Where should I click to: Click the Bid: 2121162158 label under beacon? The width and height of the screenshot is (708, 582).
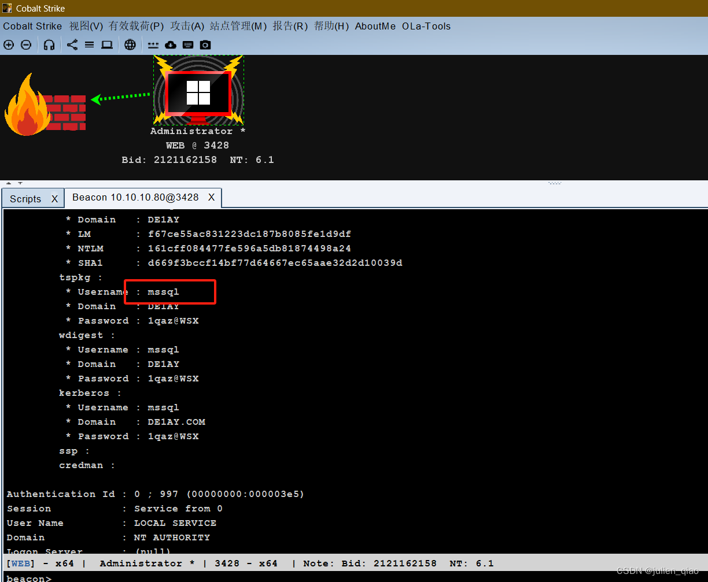click(x=169, y=160)
